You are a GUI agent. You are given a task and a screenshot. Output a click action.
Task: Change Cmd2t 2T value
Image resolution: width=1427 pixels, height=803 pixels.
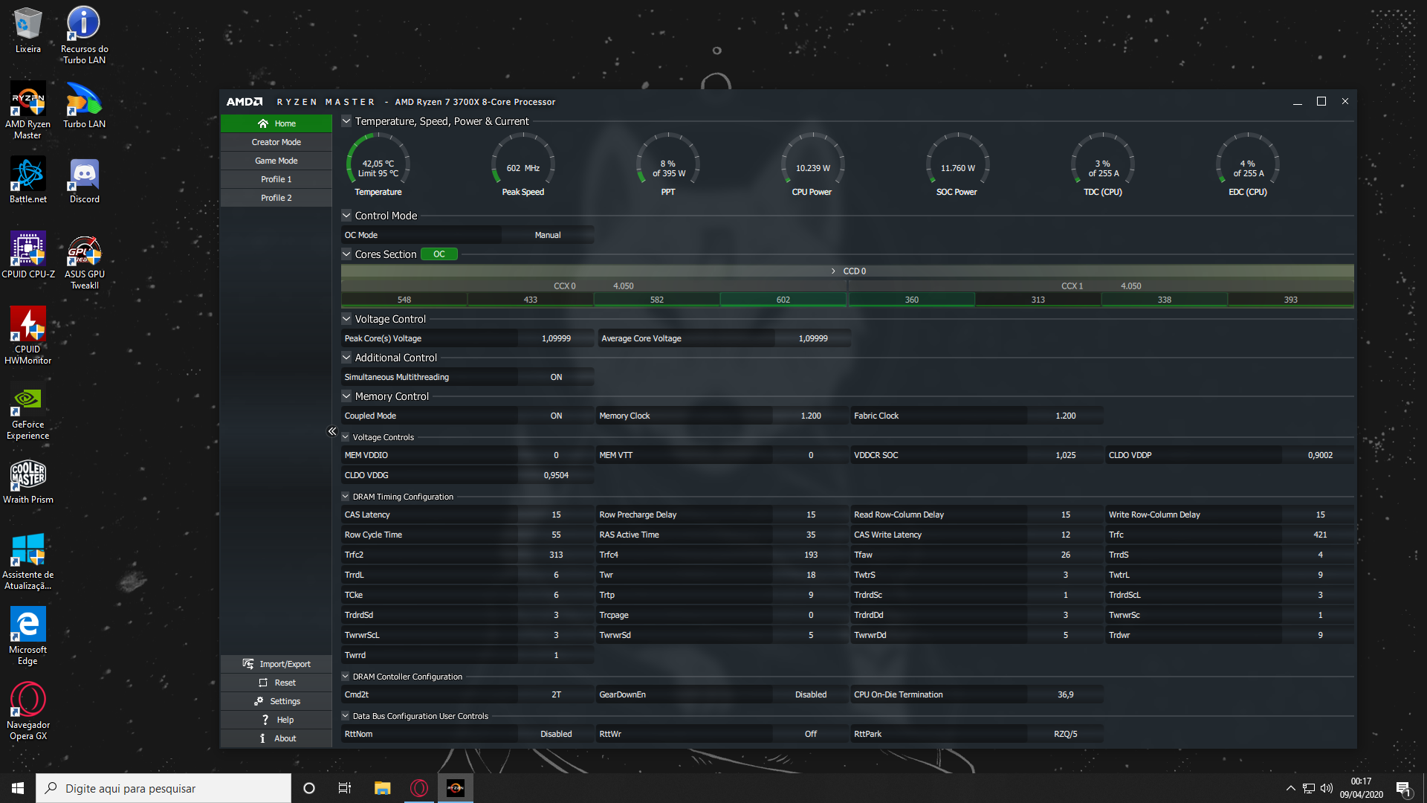coord(556,695)
